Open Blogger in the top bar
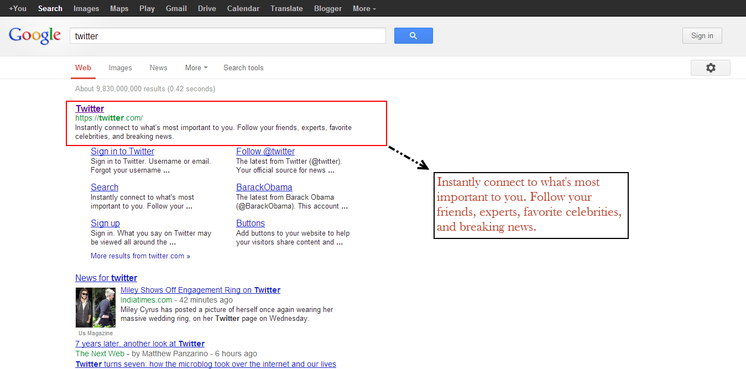The width and height of the screenshot is (746, 369). [x=328, y=8]
